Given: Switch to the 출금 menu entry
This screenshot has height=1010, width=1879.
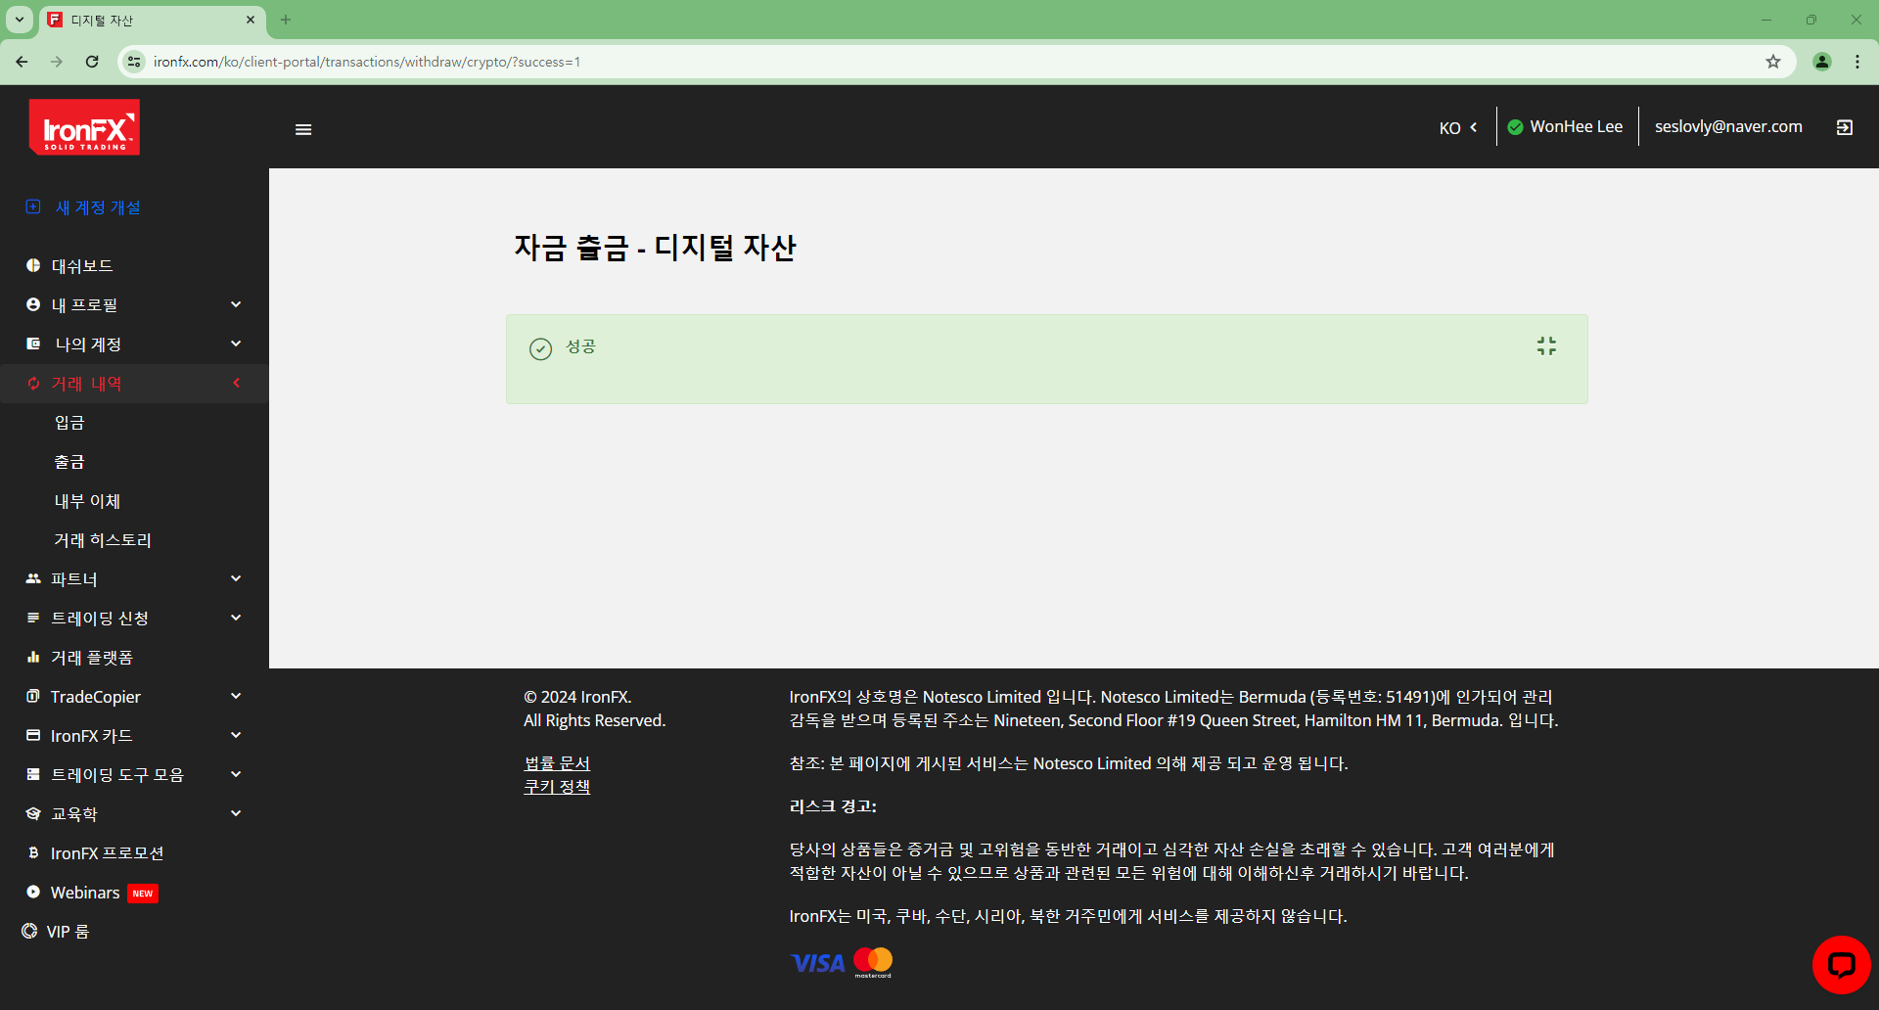Looking at the screenshot, I should (x=70, y=461).
